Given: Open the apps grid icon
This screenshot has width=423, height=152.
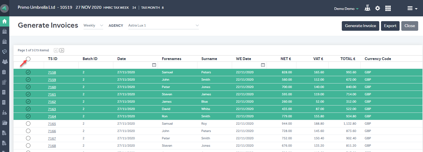Looking at the screenshot, I should (388, 8).
